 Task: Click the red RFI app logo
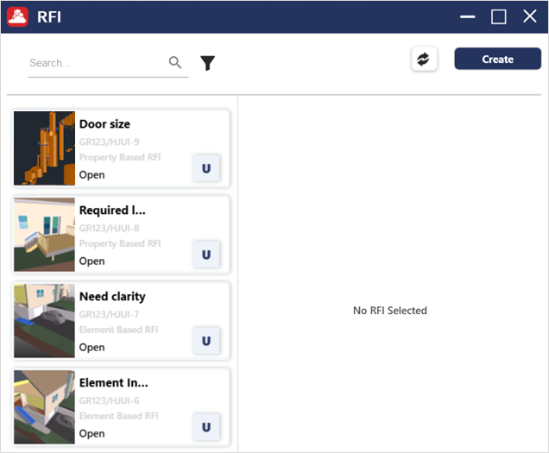tap(17, 16)
